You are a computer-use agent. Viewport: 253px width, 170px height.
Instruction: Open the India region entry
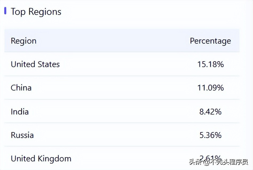[20, 112]
